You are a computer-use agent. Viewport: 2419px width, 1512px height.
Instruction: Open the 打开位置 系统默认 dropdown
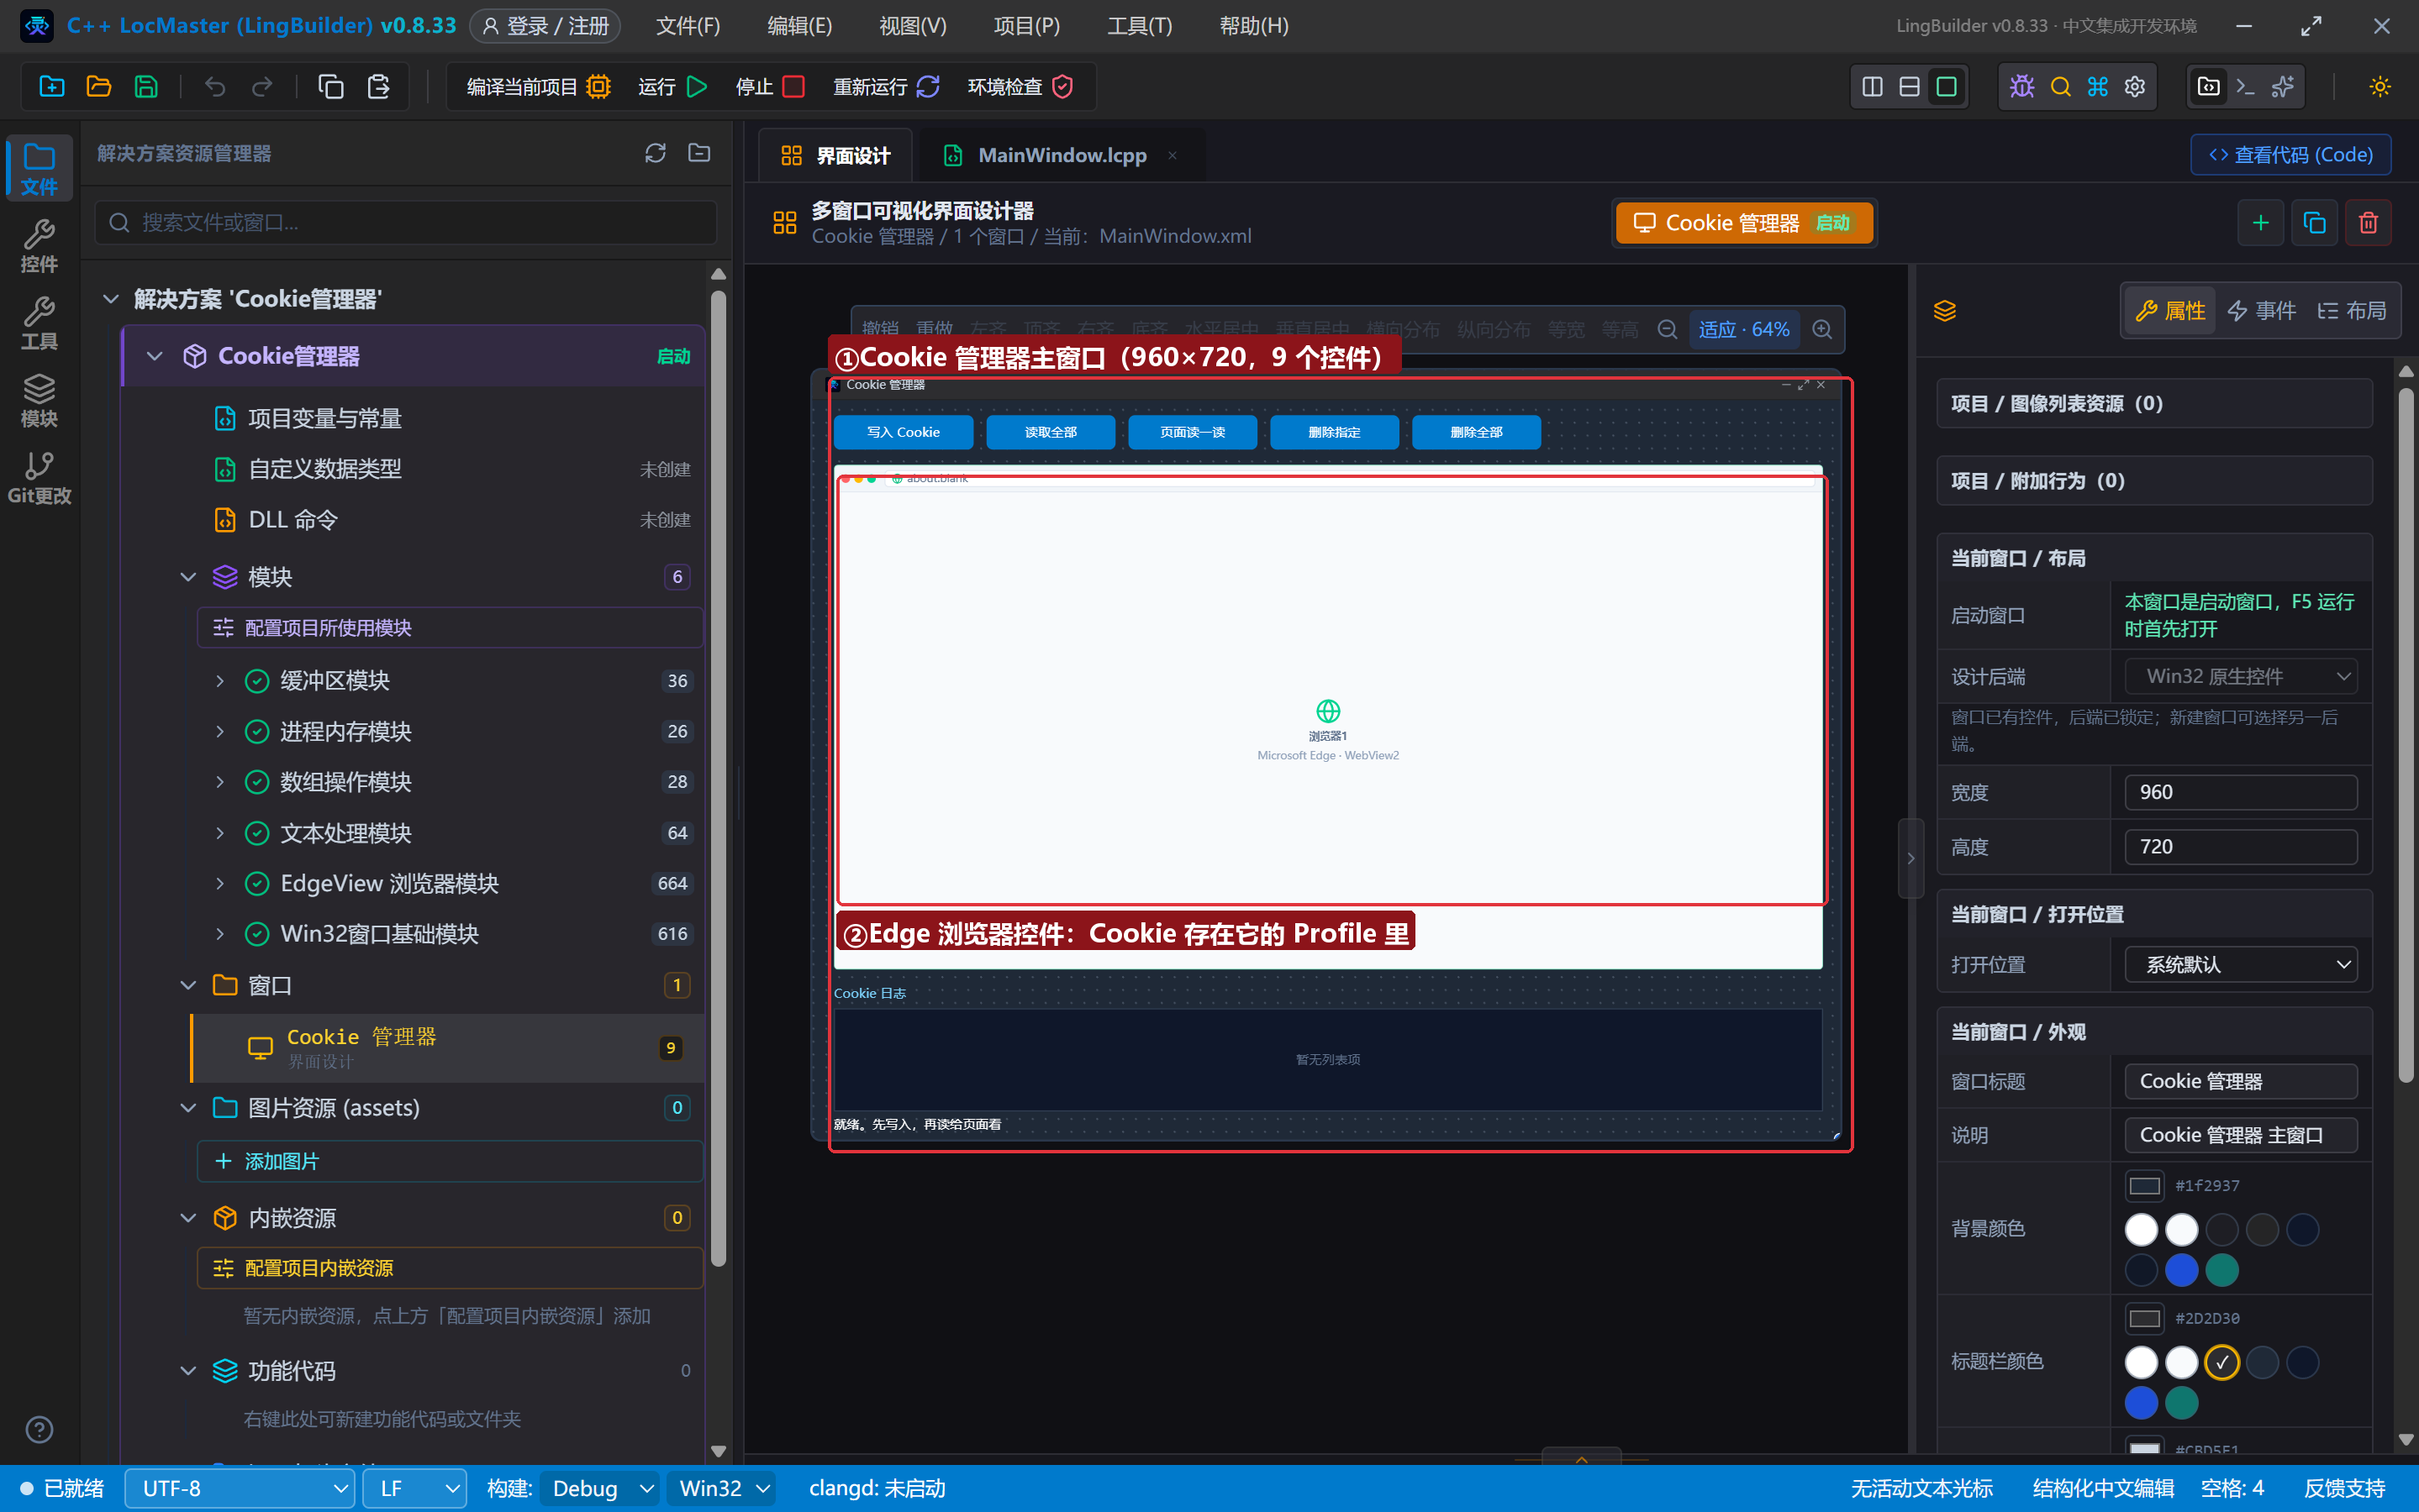2241,964
